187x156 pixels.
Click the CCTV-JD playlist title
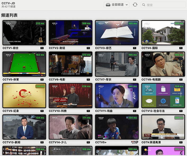pos(8,3)
